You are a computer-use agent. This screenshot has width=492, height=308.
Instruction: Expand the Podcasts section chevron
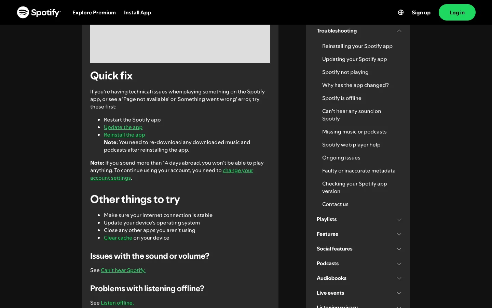[399, 264]
